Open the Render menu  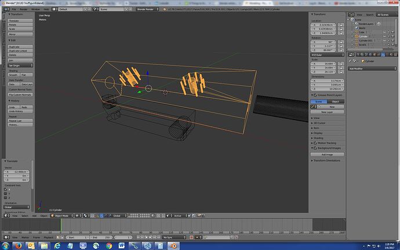click(23, 9)
